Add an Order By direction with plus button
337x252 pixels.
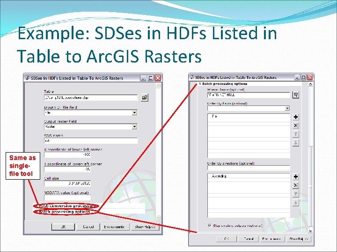pyautogui.click(x=296, y=176)
